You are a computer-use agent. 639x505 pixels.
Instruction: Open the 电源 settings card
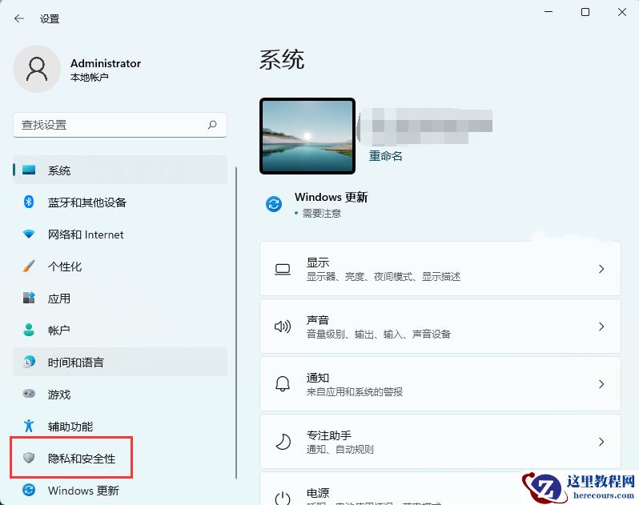point(440,489)
